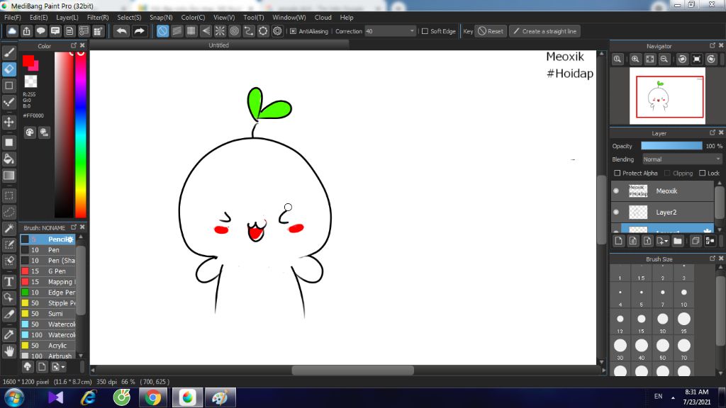Pop out the Color panel
Screen dimensions: 726x408
pos(74,45)
